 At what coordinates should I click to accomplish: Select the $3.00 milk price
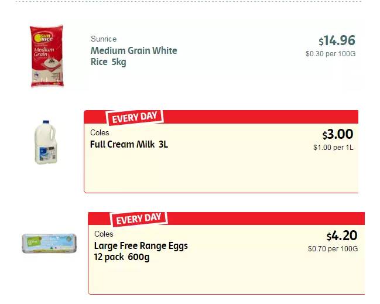click(338, 134)
